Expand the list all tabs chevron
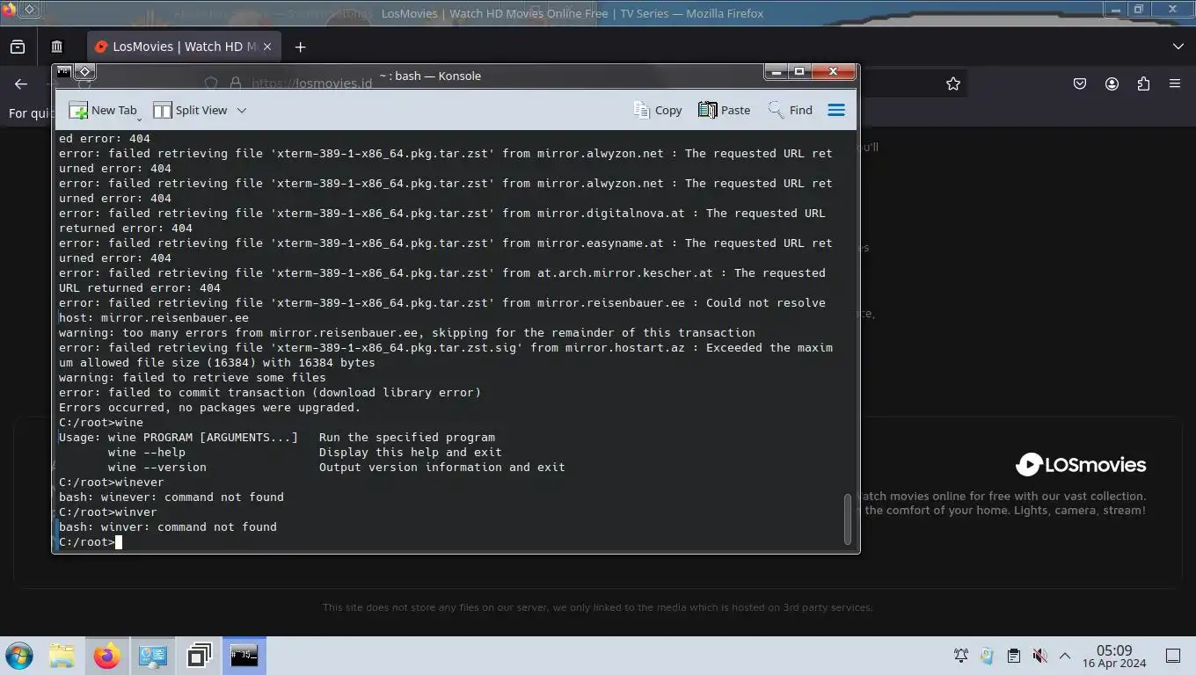 point(1178,47)
